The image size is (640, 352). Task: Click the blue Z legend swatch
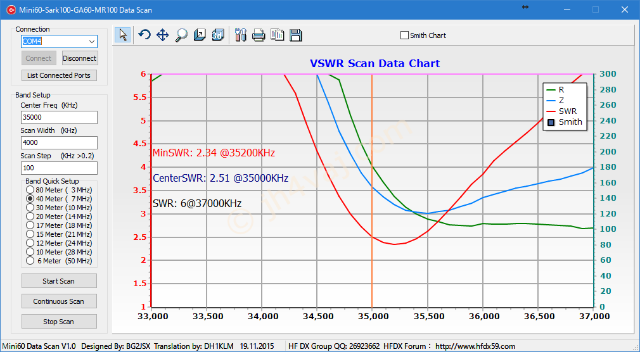tap(551, 100)
